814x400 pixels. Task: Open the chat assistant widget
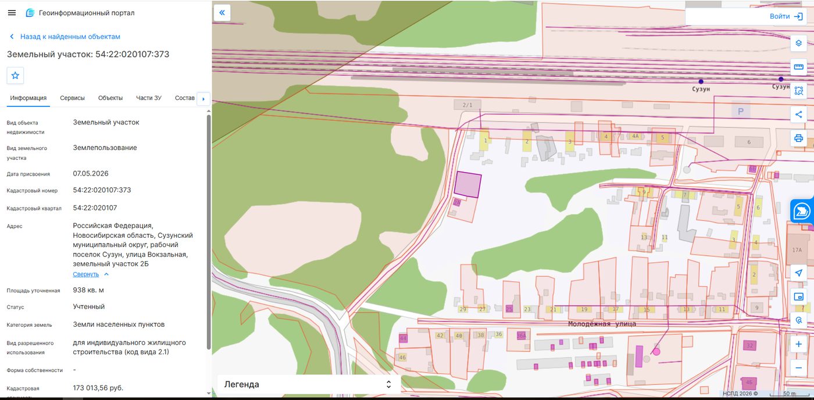(802, 210)
